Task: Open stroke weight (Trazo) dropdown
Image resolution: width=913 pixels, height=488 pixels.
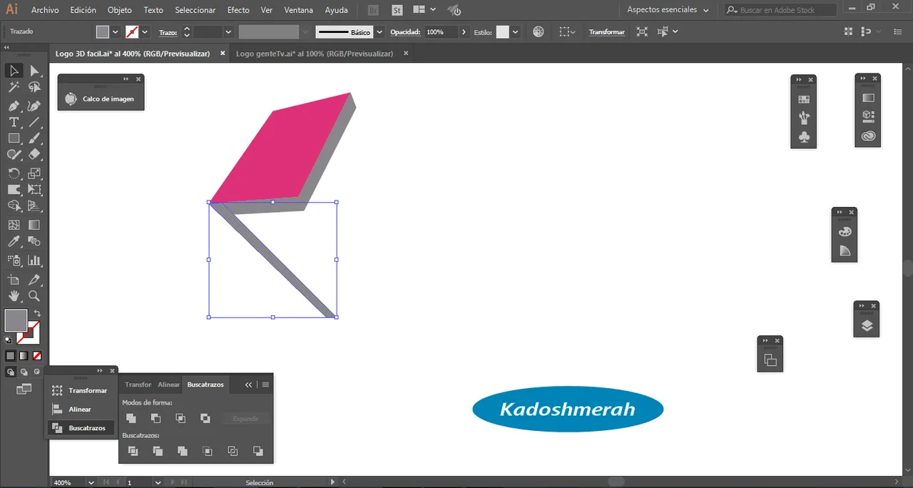Action: click(228, 32)
